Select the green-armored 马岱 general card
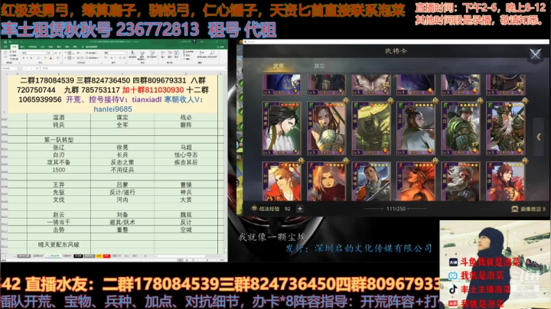Screen dimensions: 551x309 pos(461,128)
